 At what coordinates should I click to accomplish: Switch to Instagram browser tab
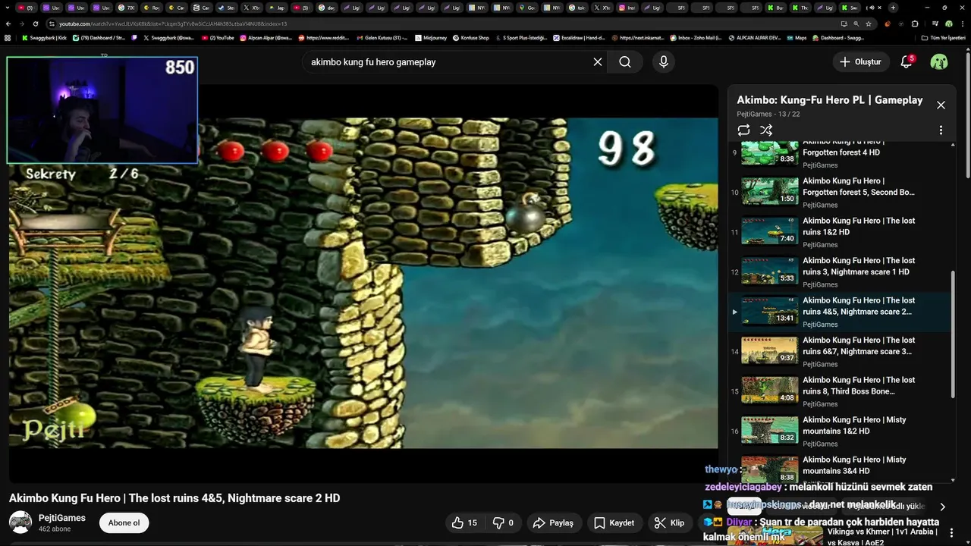point(627,8)
